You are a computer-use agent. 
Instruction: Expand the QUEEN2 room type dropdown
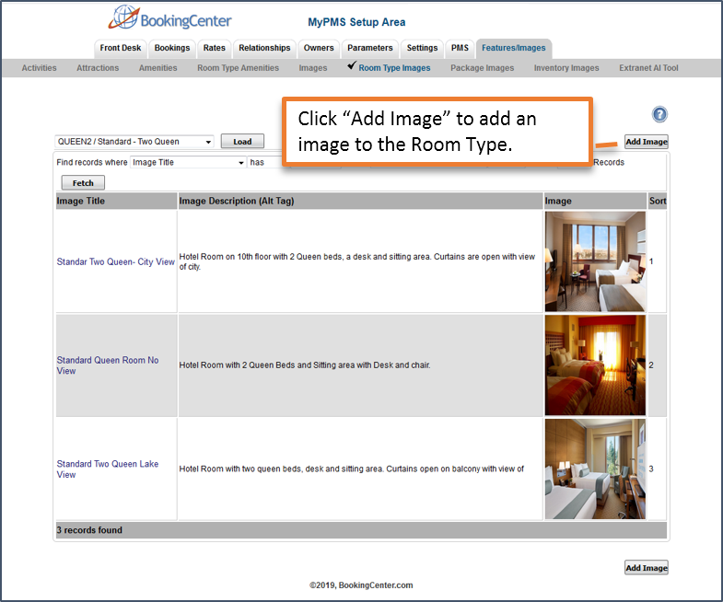pyautogui.click(x=134, y=142)
